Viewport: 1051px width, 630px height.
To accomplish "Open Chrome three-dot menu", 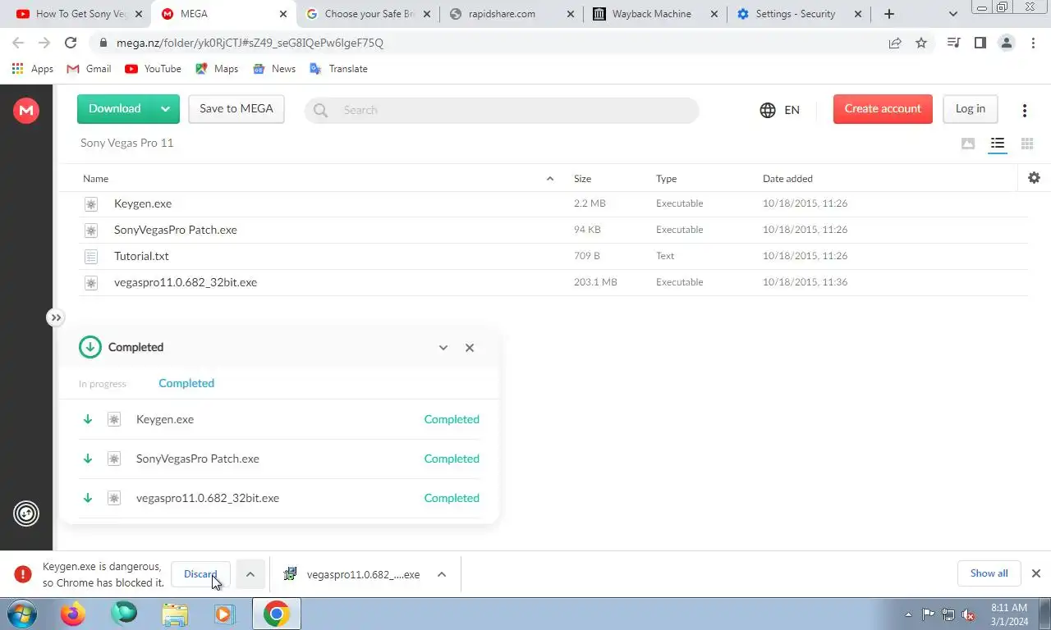I will point(1033,43).
